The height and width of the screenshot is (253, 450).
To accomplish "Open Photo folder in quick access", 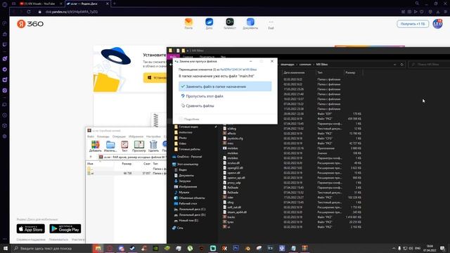I will click(x=181, y=138).
